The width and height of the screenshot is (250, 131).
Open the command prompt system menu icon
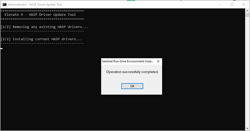[5, 5]
